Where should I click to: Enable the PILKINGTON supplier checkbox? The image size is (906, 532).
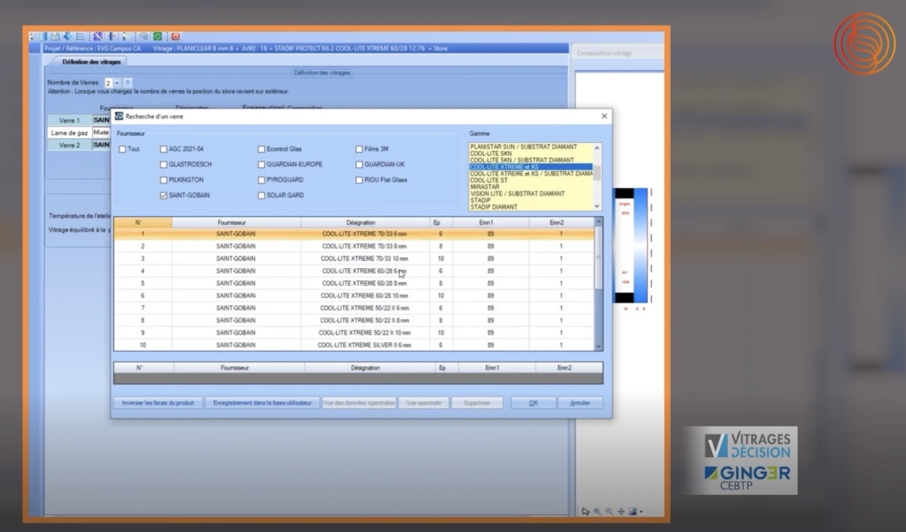(x=163, y=180)
